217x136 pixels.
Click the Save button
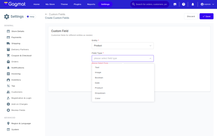click(x=206, y=16)
